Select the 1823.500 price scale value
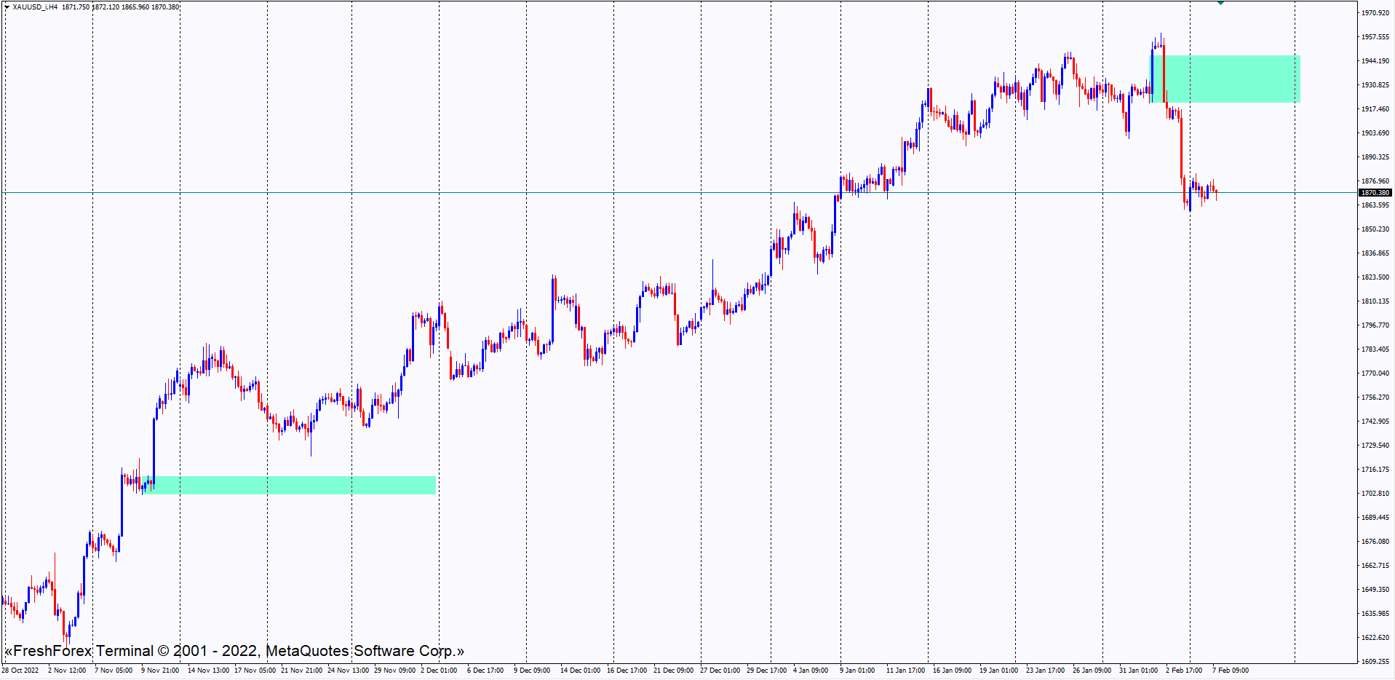This screenshot has width=1395, height=680. [1375, 277]
